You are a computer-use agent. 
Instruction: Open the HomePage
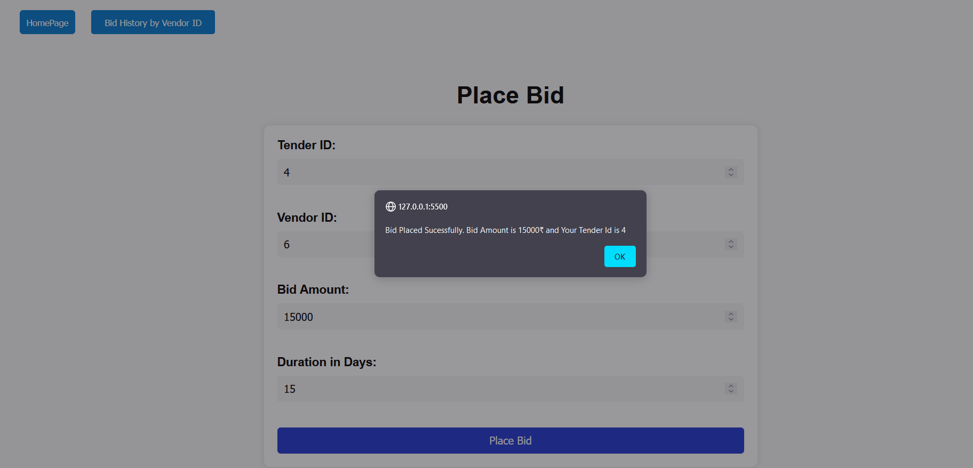[47, 22]
